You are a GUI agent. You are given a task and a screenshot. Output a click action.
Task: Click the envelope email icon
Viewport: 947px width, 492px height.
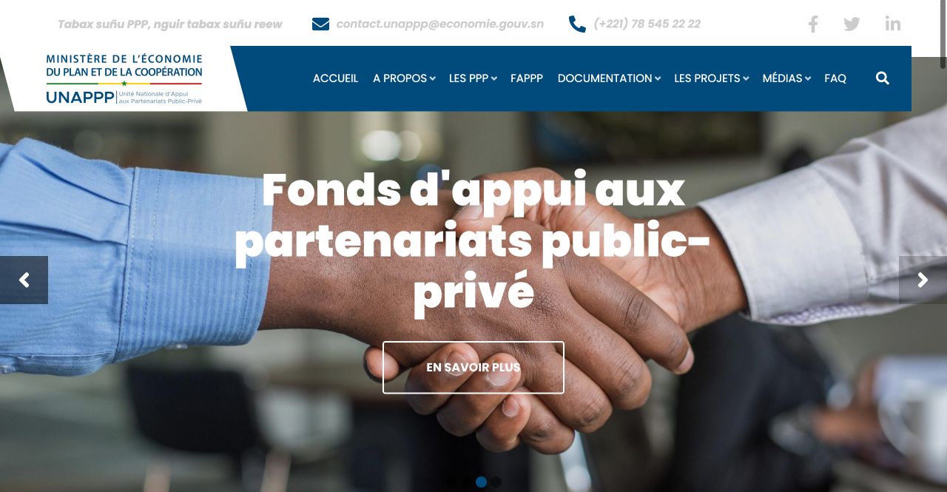pyautogui.click(x=320, y=24)
